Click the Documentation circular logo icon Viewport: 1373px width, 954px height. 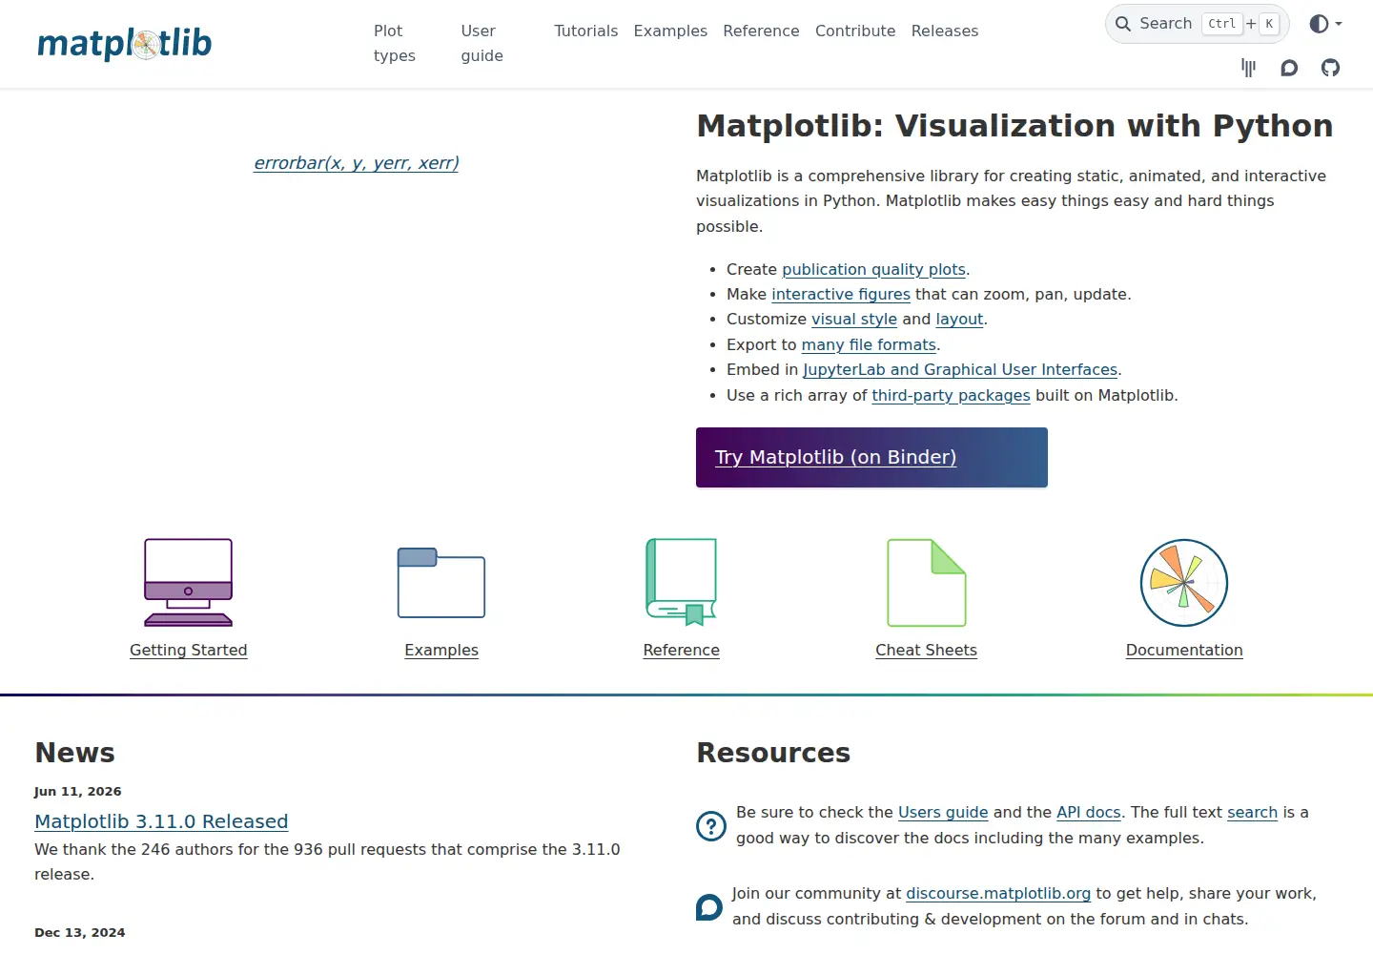tap(1184, 582)
